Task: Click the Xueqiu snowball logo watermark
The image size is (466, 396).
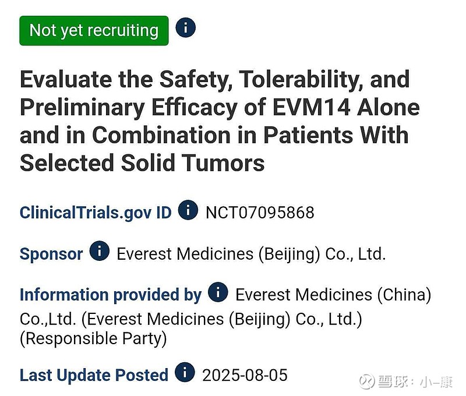Action: [367, 382]
